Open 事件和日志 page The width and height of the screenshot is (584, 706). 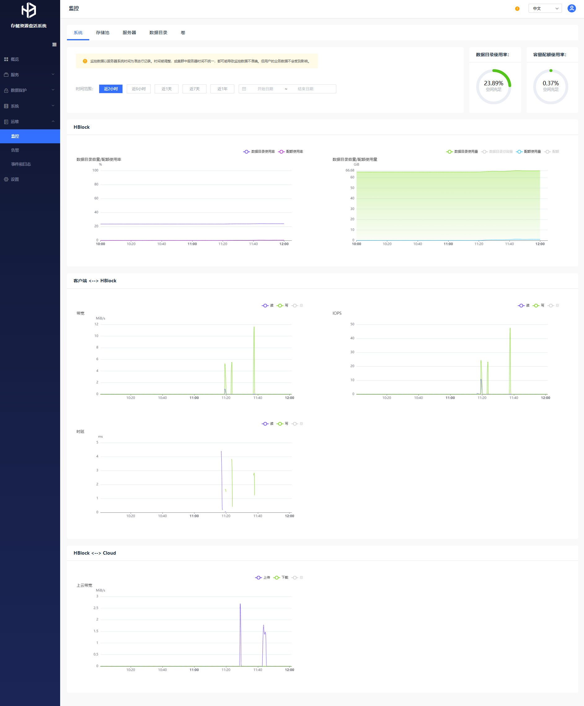click(x=30, y=164)
